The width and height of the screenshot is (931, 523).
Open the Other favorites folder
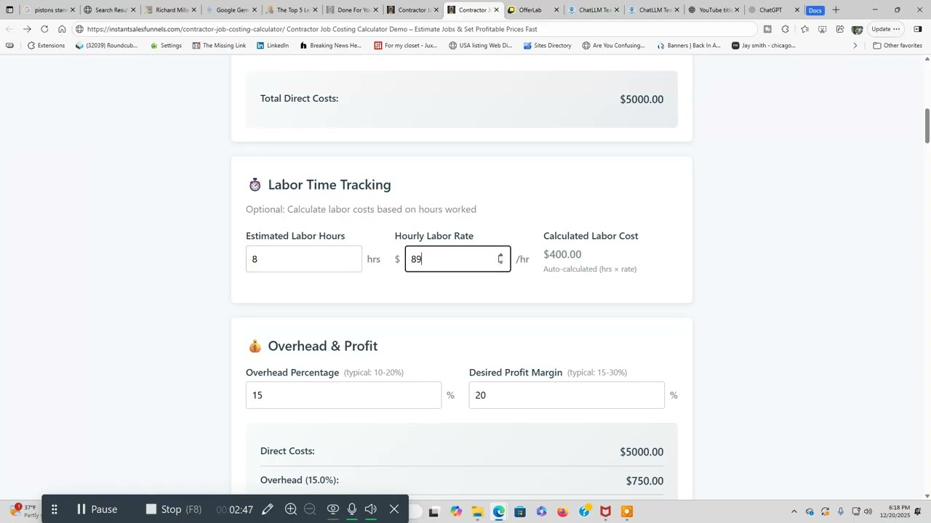[898, 45]
